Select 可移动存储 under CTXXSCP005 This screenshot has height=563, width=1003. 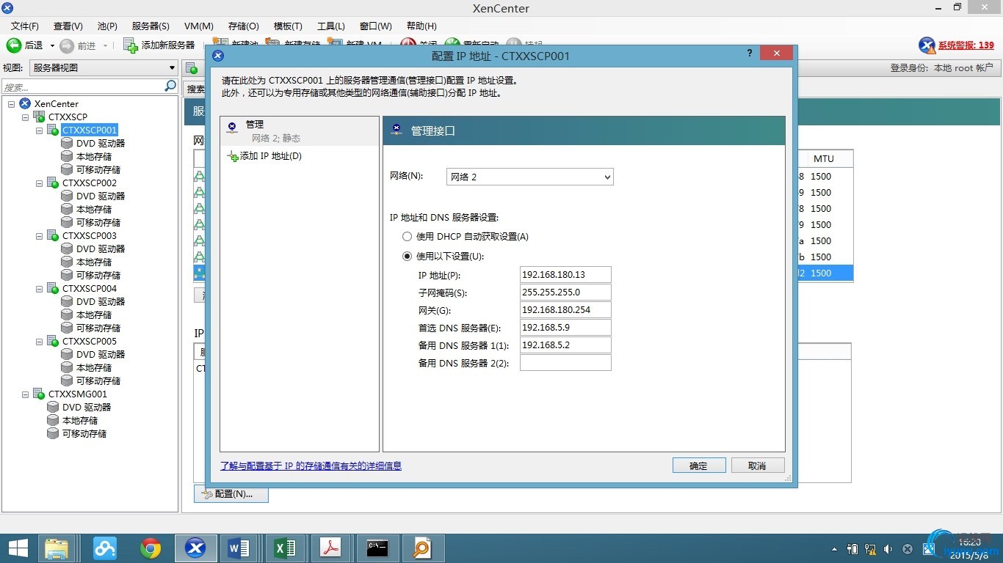(x=98, y=381)
